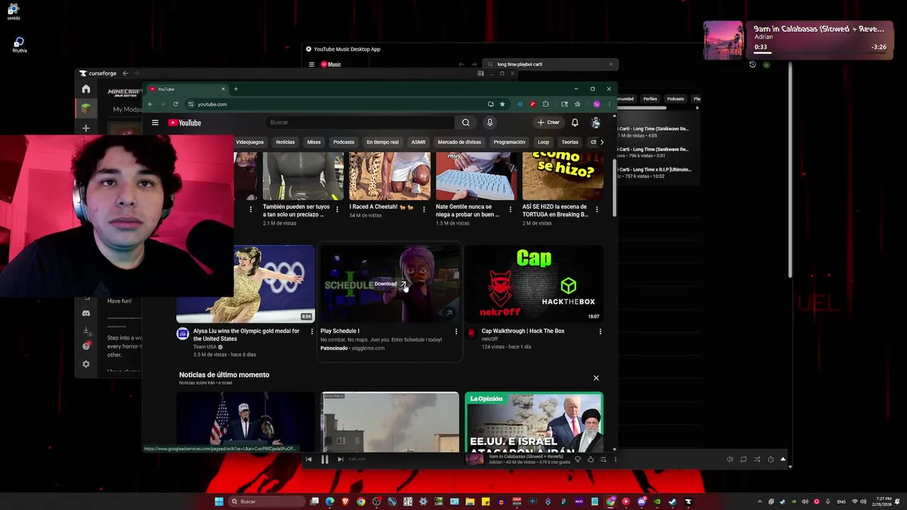Open the CurseForge home sidebar icon

86,89
